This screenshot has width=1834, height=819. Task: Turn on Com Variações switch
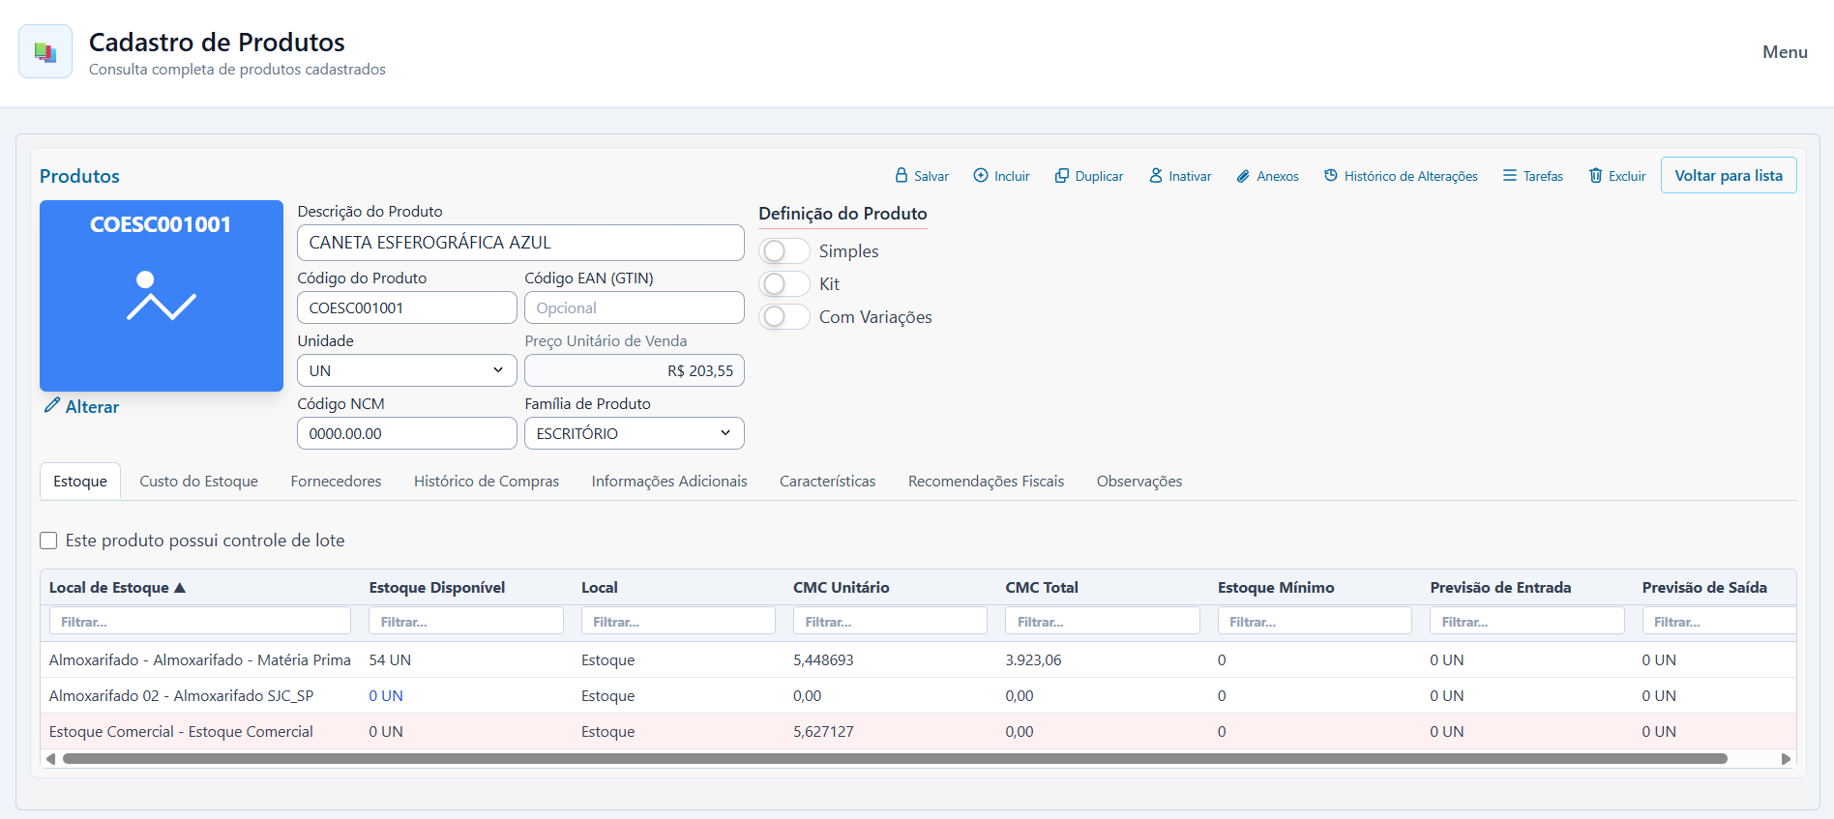[784, 317]
